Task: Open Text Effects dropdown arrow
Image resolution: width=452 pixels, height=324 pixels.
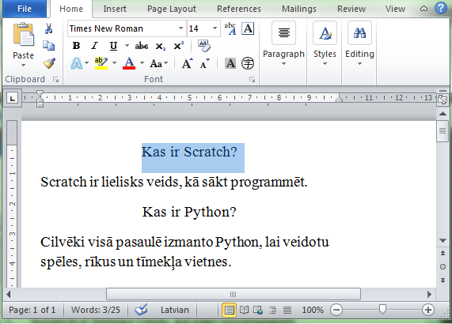Action: tap(86, 62)
